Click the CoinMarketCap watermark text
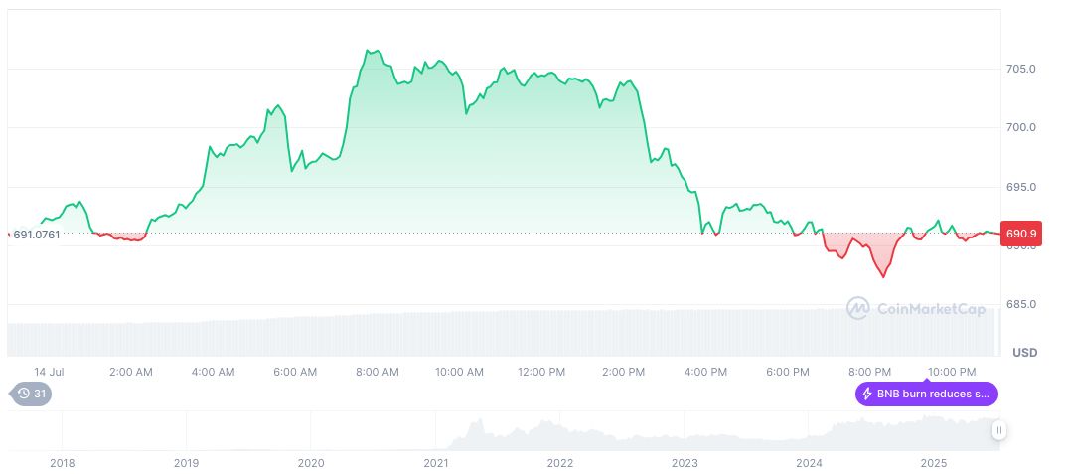The image size is (1065, 474). (x=931, y=309)
